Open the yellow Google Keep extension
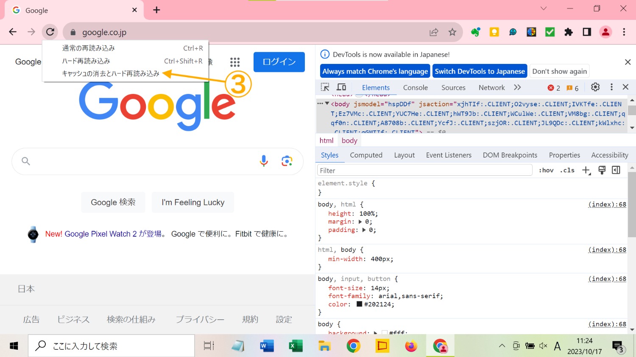636x357 pixels. 494,32
